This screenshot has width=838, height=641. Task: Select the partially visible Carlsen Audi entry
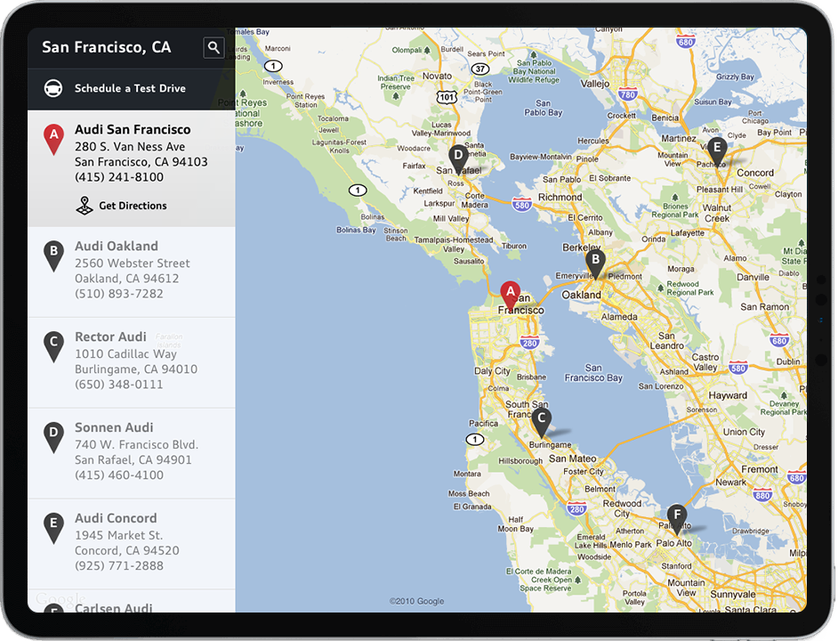coord(132,602)
